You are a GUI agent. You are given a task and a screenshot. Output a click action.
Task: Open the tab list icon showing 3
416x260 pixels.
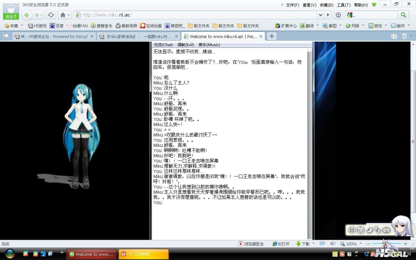(x=394, y=36)
